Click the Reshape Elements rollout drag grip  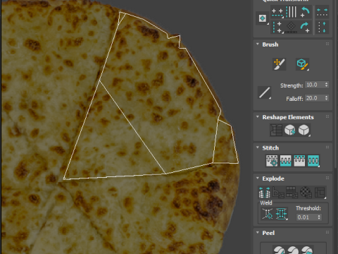click(x=327, y=116)
